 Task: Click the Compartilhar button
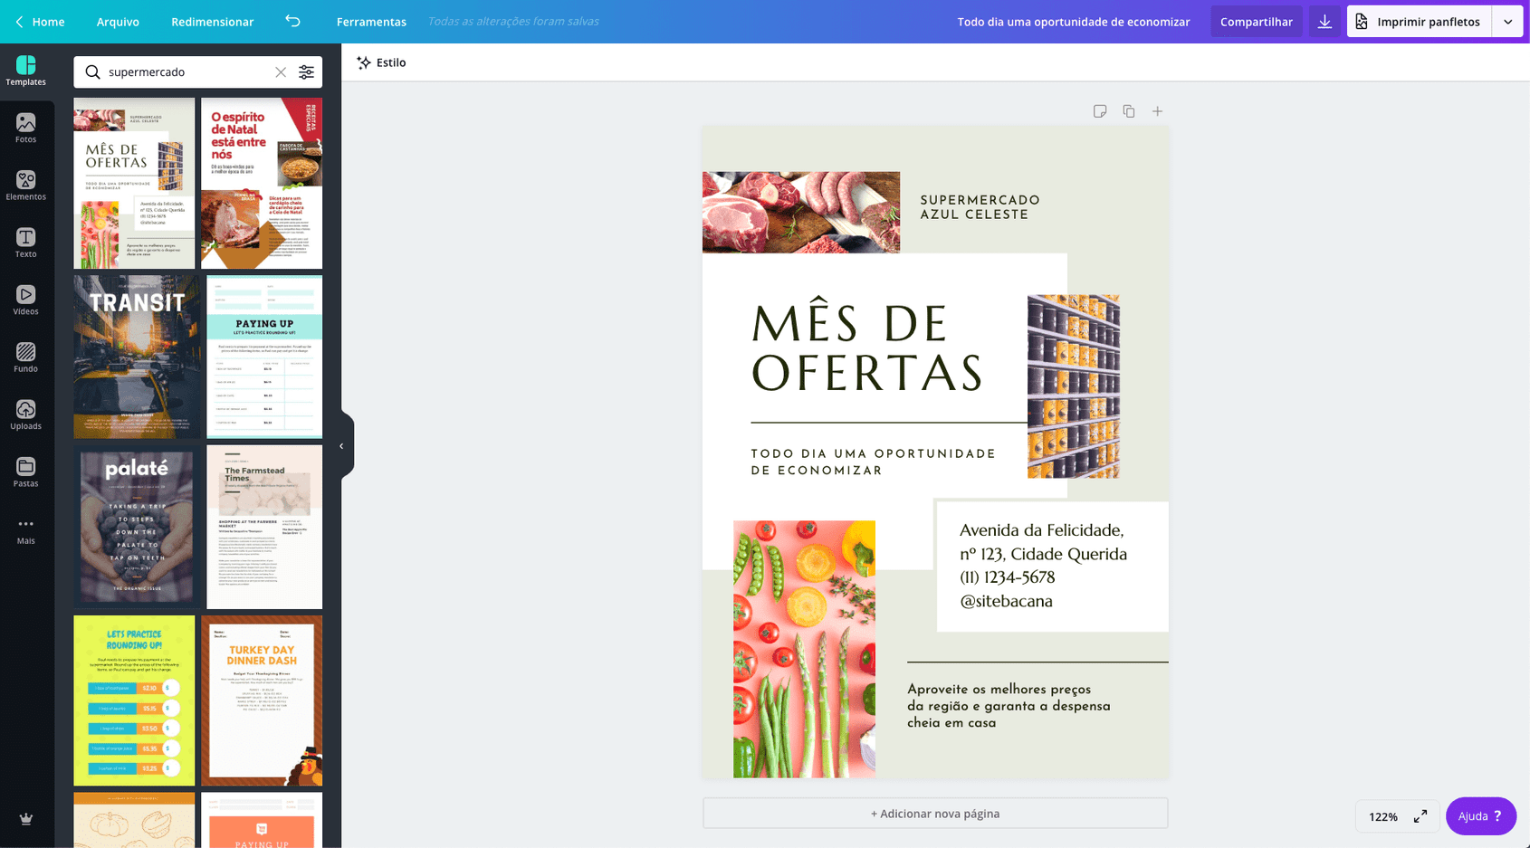click(x=1256, y=22)
